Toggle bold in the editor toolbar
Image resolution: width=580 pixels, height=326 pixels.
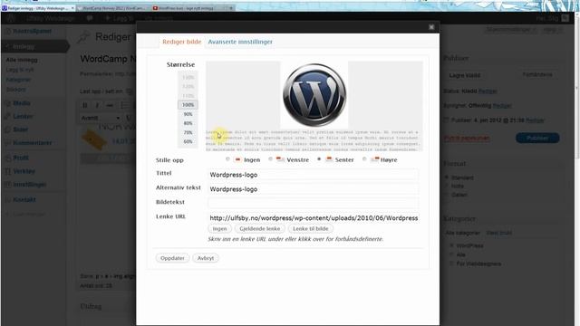pos(84,106)
